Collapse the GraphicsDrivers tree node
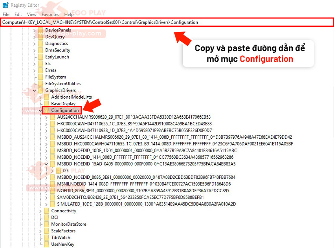The height and width of the screenshot is (248, 334). point(35,90)
